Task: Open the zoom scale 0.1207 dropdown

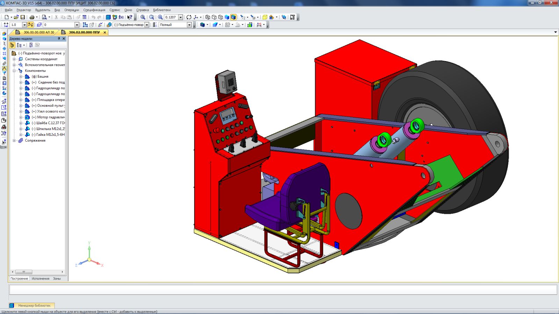Action: click(181, 17)
